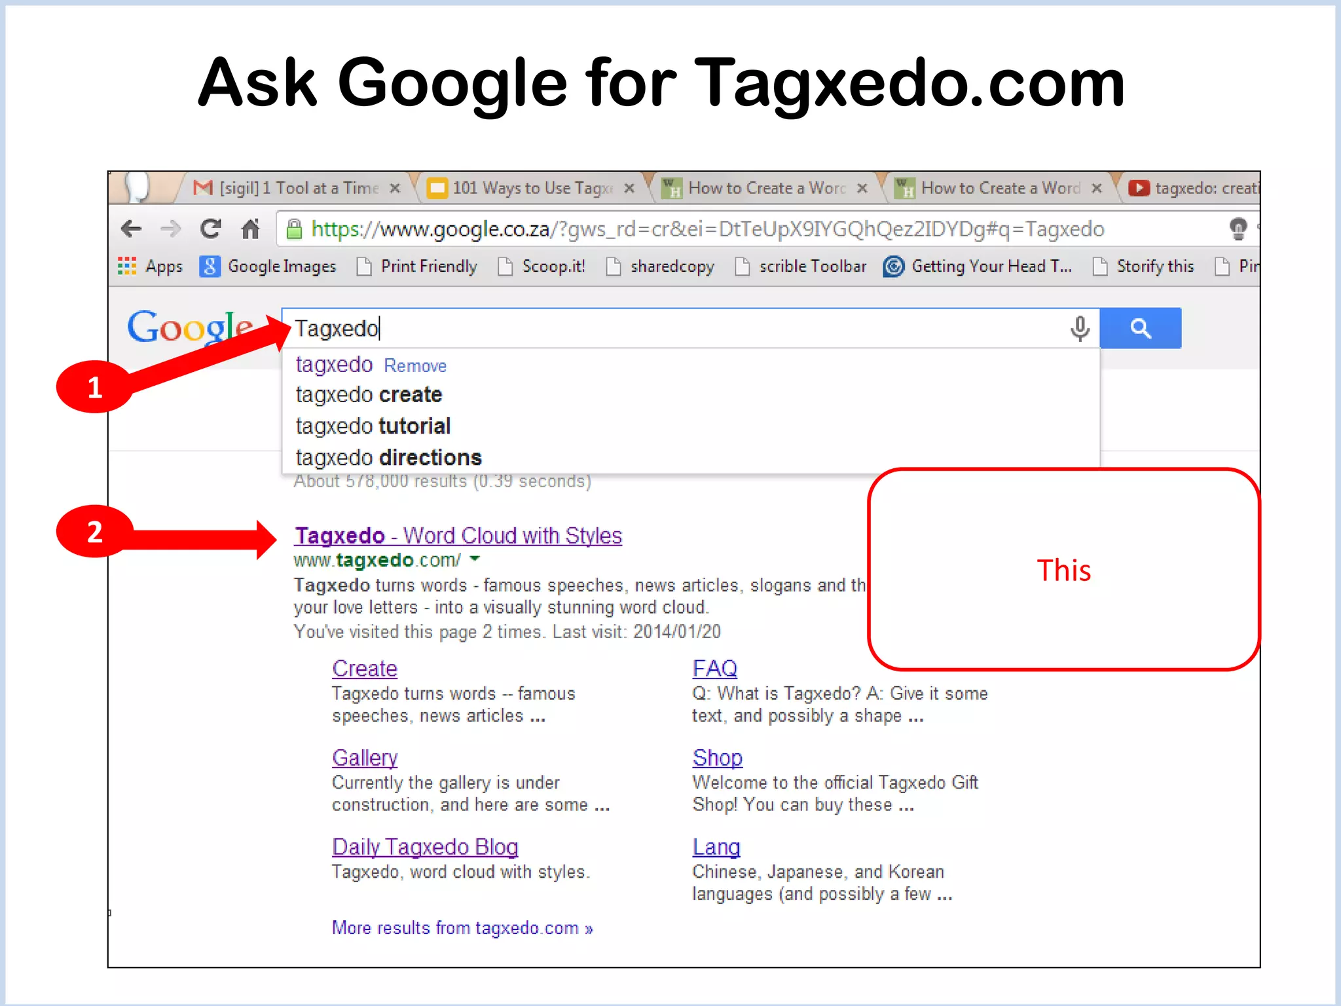The height and width of the screenshot is (1006, 1341).
Task: Select suggestion 'tagxedo create'
Action: coord(369,395)
